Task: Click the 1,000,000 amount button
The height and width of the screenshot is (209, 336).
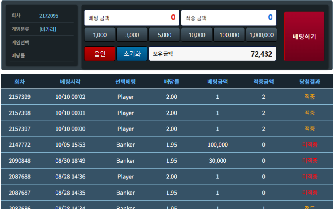Action: (262, 35)
